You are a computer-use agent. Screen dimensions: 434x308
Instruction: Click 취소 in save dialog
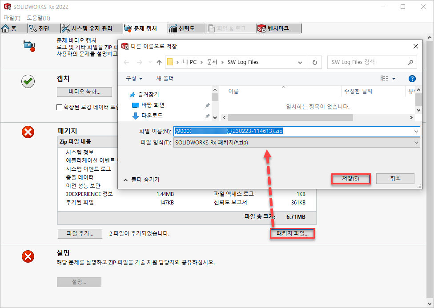tap(395, 179)
